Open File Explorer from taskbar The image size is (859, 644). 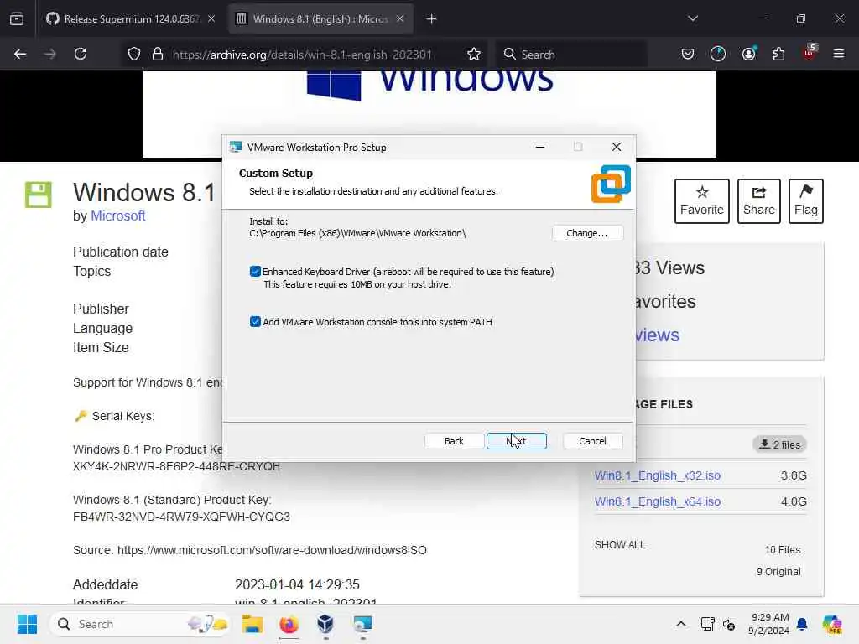point(252,624)
